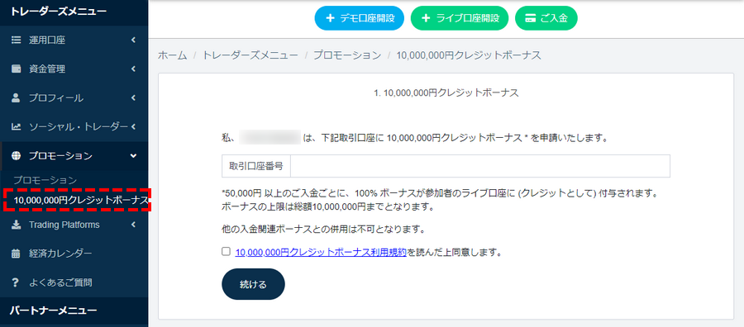Screen dimensions: 744x327
Task: Check the bonus terms agreement checkbox
Action: click(227, 252)
